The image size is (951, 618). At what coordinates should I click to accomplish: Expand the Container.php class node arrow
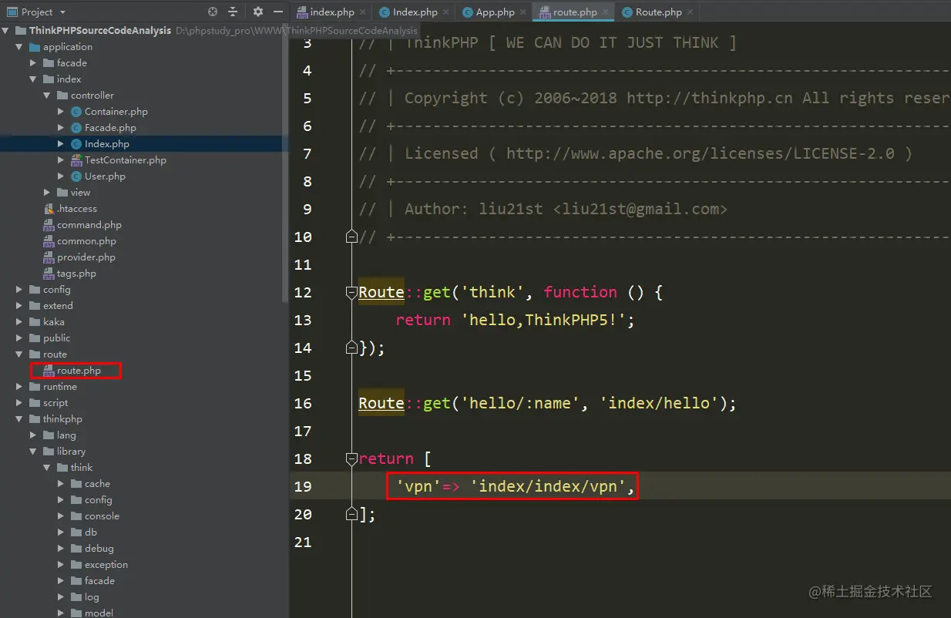(61, 112)
